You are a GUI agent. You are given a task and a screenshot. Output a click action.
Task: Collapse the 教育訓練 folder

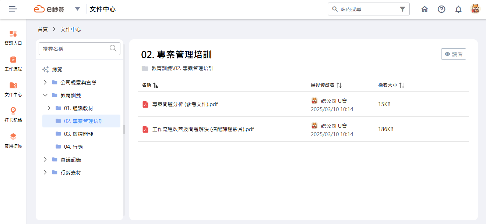tap(45, 95)
